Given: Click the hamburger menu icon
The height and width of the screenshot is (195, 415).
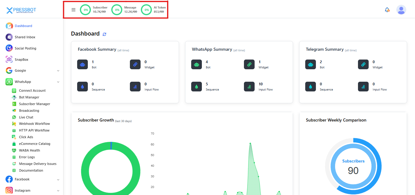Looking at the screenshot, I should [x=73, y=10].
